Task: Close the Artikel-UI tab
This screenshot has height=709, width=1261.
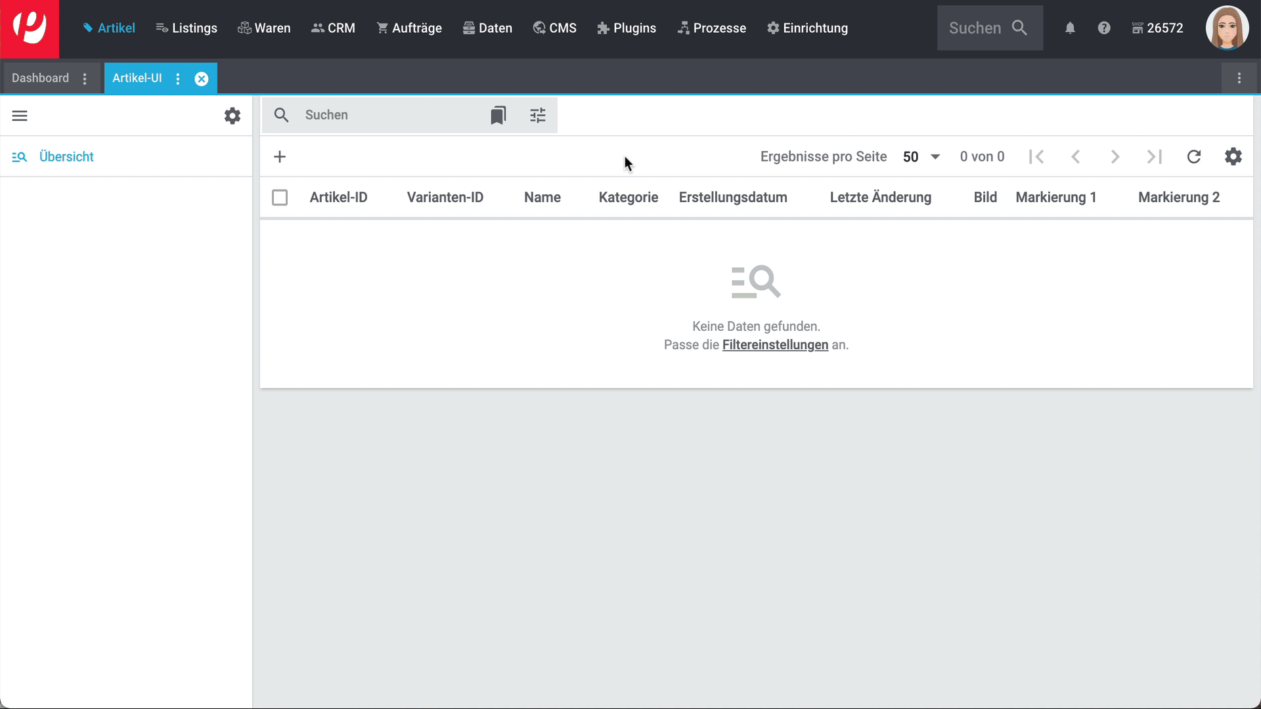Action: pyautogui.click(x=202, y=79)
